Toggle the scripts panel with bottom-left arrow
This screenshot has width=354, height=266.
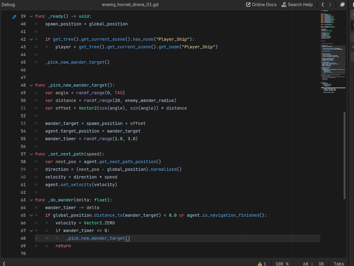(4, 264)
